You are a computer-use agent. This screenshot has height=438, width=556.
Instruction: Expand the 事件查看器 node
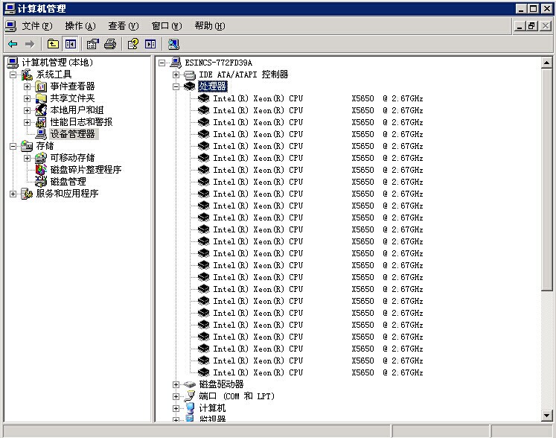28,86
